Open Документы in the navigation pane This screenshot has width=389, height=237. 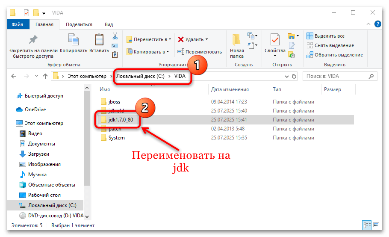(x=38, y=144)
